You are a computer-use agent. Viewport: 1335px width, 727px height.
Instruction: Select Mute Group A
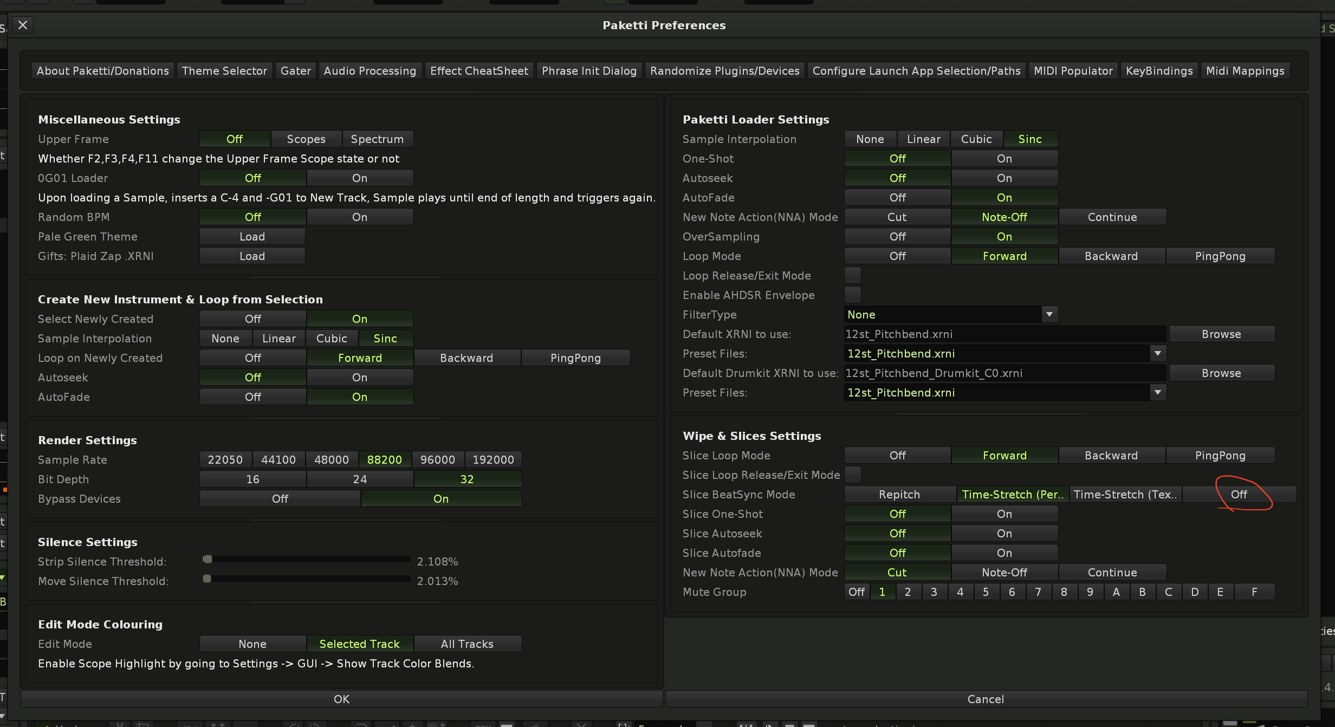[1116, 592]
